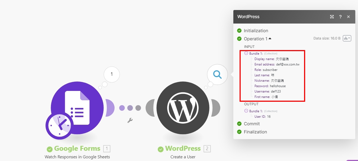Click the magnifier icon above the WordPress module
The width and height of the screenshot is (358, 161).
tap(217, 75)
